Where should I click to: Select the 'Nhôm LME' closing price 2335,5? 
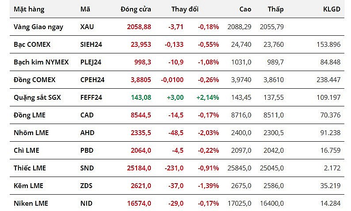[141, 133]
